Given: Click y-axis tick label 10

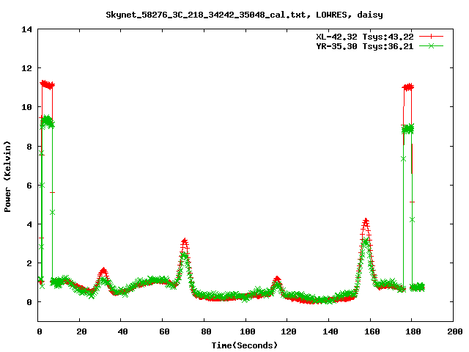Looking at the screenshot, I should [26, 107].
